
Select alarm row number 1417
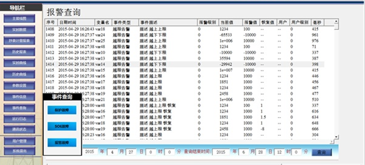pyautogui.click(x=184, y=82)
